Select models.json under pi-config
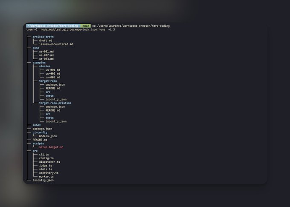The width and height of the screenshot is (290, 207). click(48, 136)
